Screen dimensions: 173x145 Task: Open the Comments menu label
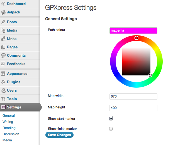click(16, 55)
